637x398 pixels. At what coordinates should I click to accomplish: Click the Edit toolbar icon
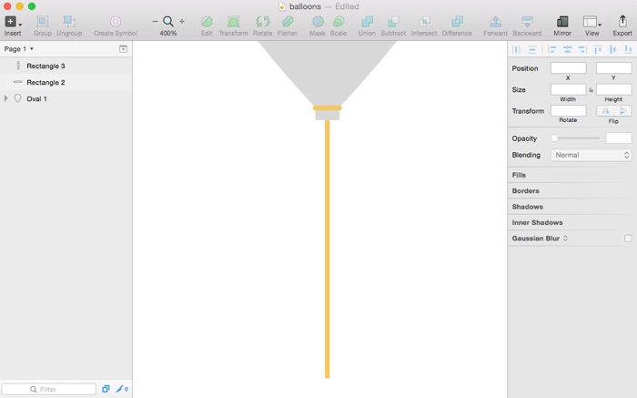coord(207,22)
